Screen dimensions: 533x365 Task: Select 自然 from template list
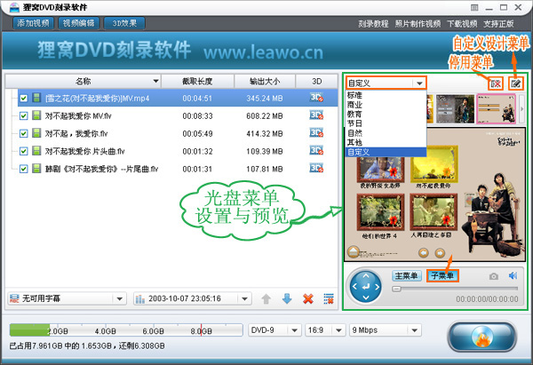click(386, 133)
